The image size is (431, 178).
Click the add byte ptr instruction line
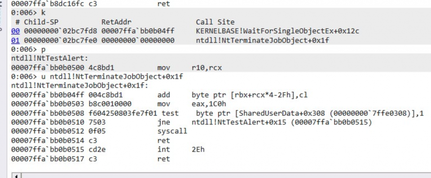[x=159, y=95]
